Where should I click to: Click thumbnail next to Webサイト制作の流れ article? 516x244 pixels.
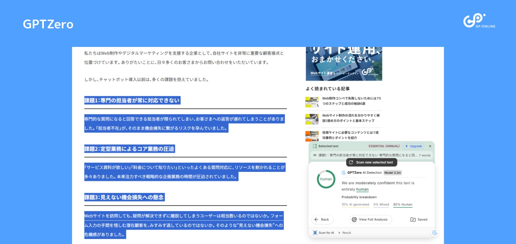tap(312, 119)
